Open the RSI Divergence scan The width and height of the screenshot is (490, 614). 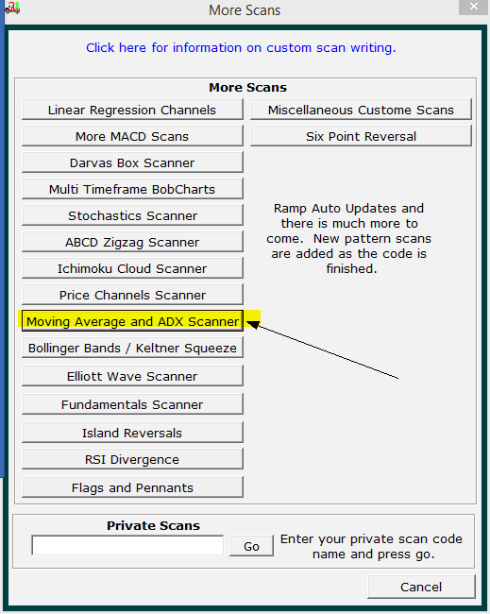pos(132,459)
